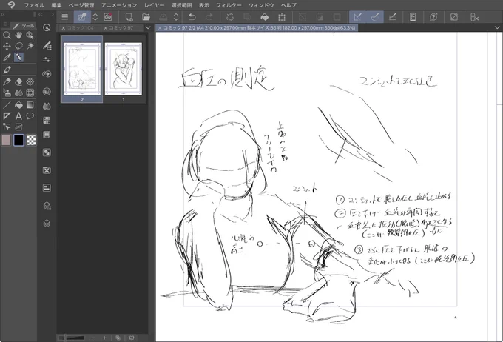Open the Sub Tool panel icon
503x342 pixels.
tap(47, 46)
